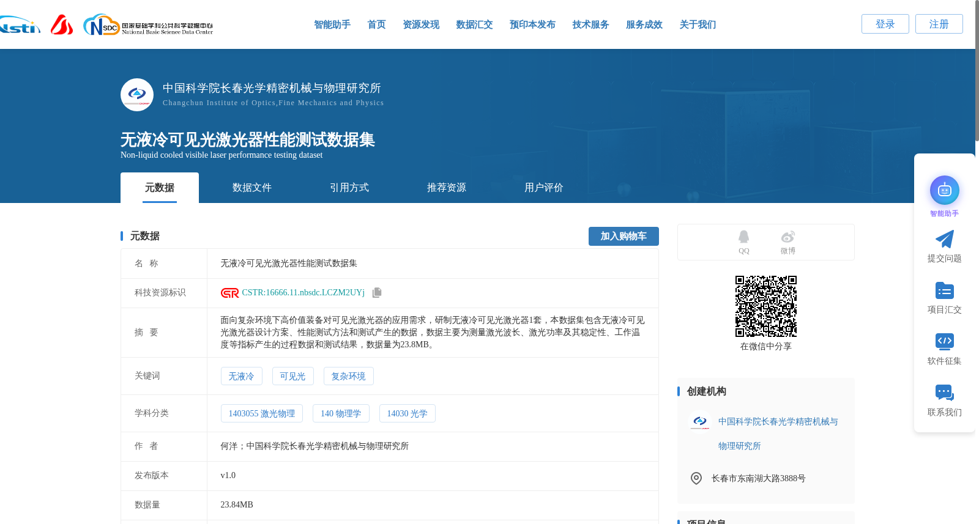
Task: Click the address 长春市东南湖大路3888号
Action: pos(758,478)
